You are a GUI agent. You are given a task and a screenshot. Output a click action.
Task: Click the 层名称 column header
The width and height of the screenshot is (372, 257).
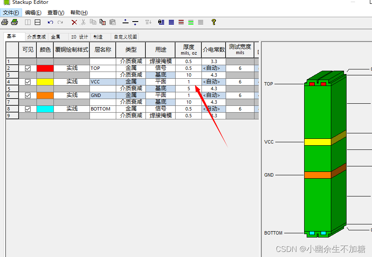pos(103,50)
